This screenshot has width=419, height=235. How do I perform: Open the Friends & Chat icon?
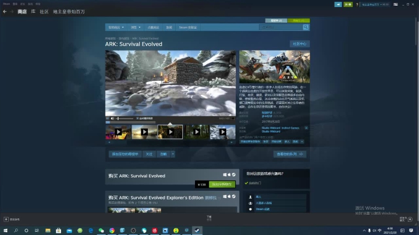(410, 219)
